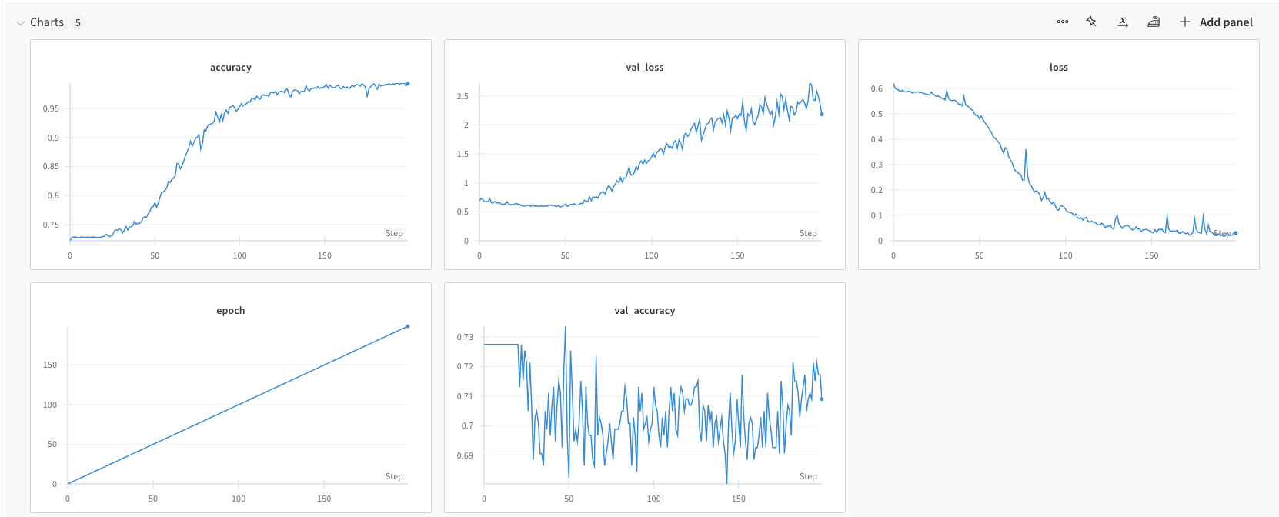Collapse the Charts section chevron
The height and width of the screenshot is (517, 1279).
click(x=21, y=23)
